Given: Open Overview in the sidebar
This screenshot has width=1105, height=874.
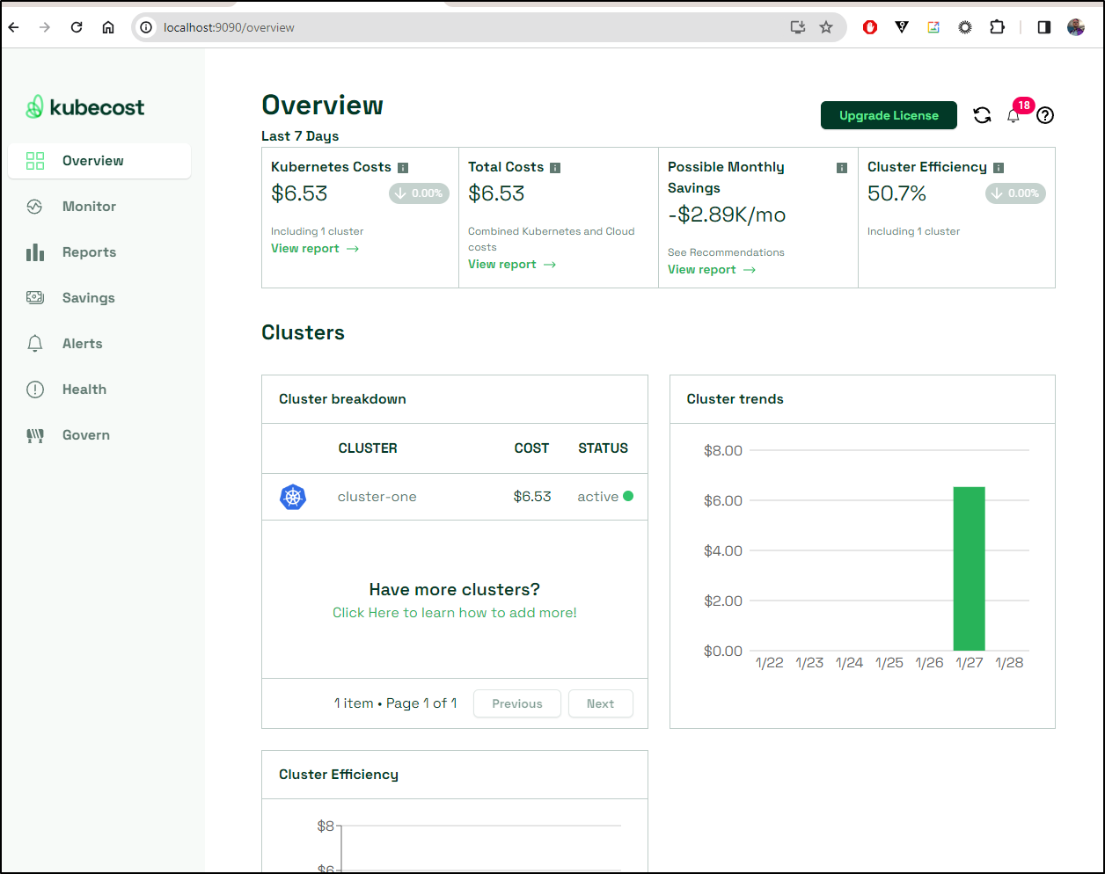Looking at the screenshot, I should [x=99, y=161].
